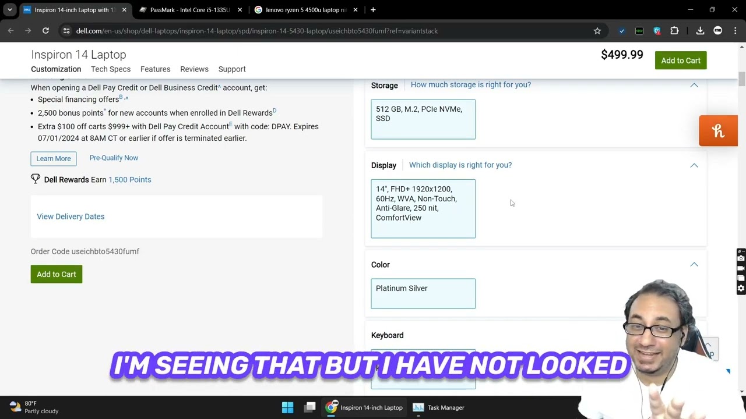Viewport: 746px width, 419px height.
Task: Select the 14" FHD+ 1920x1200 display option
Action: click(x=423, y=208)
